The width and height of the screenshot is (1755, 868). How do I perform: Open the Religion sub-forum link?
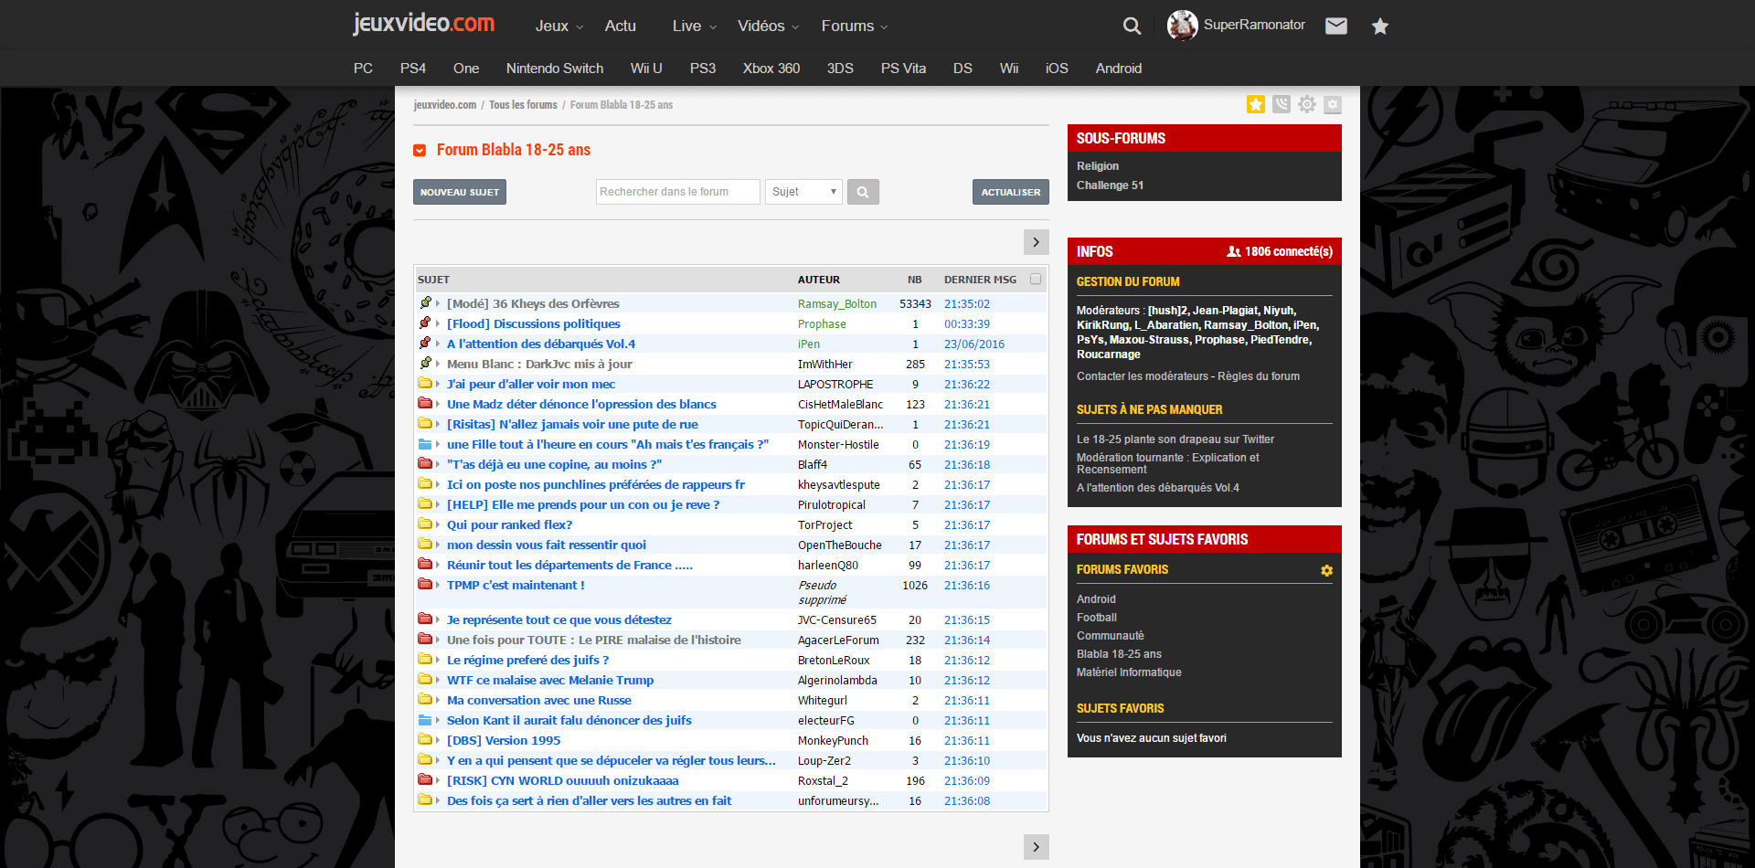click(x=1098, y=166)
